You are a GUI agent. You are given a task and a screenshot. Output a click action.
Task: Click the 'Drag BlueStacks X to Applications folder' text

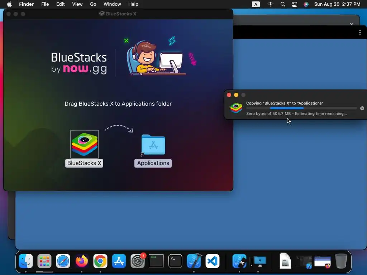coord(118,103)
